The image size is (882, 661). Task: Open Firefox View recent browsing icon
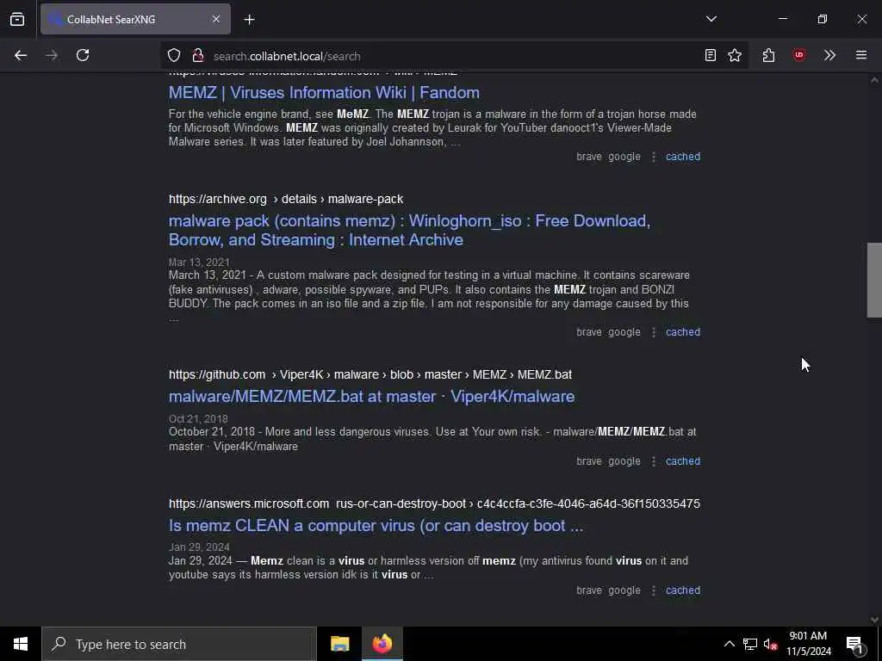17,19
